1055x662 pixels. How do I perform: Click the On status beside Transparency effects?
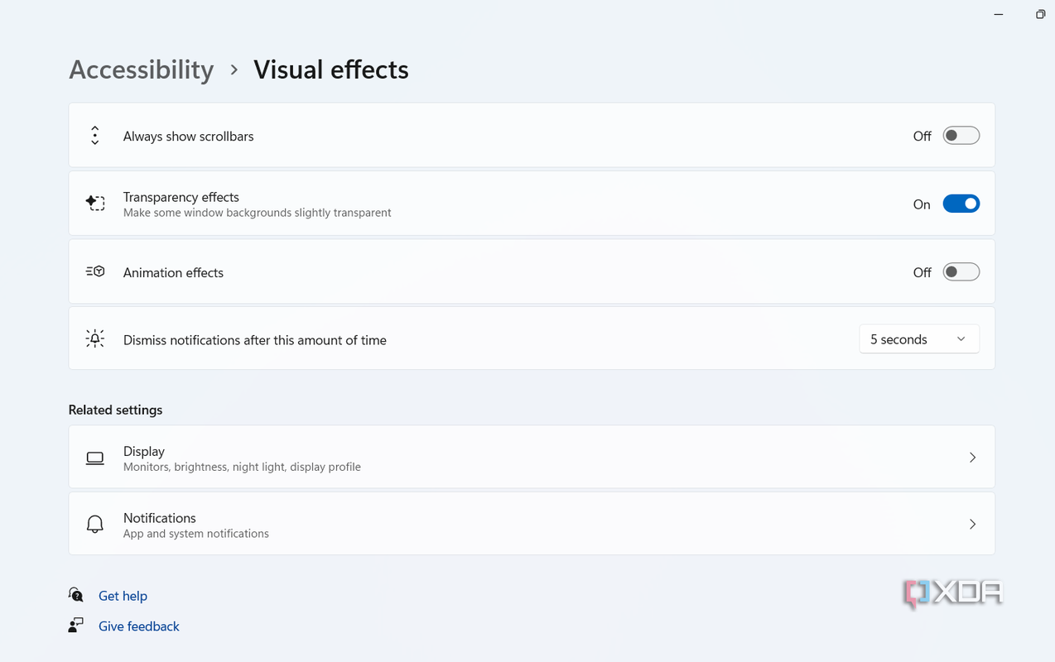click(922, 204)
